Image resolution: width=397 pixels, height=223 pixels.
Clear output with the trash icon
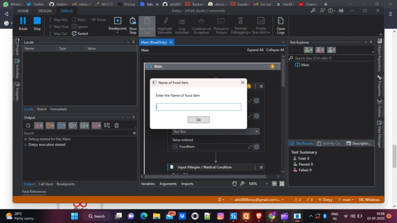[116, 126]
